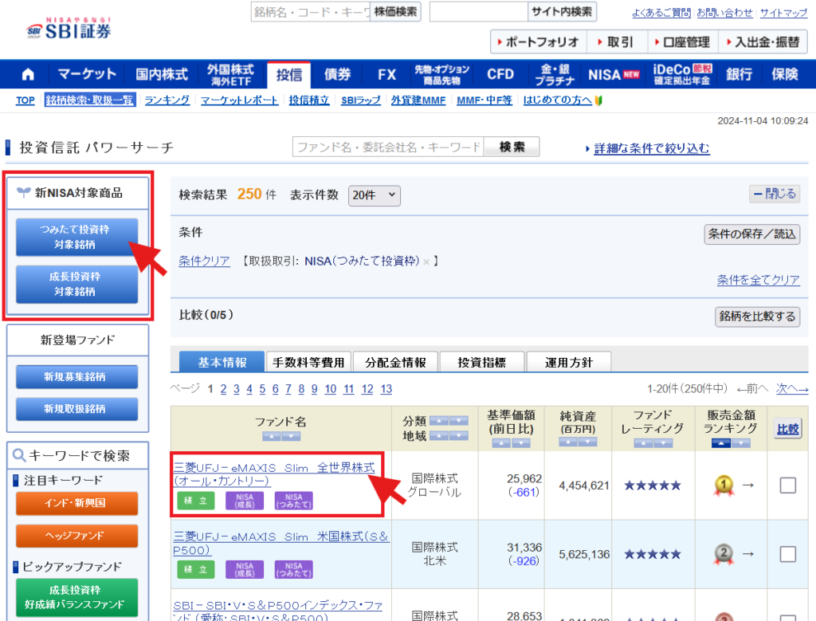Click インド・新興国 keyword button
This screenshot has height=621, width=816.
(x=76, y=503)
